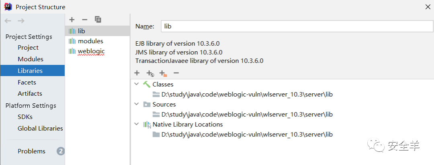Add a new project library

72,20
